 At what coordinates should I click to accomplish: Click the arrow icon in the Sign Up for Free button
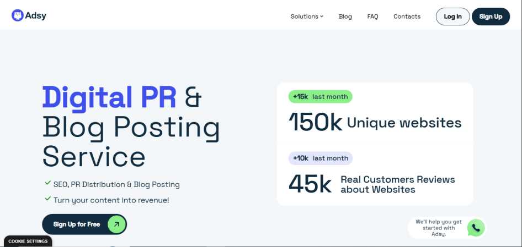tap(116, 224)
